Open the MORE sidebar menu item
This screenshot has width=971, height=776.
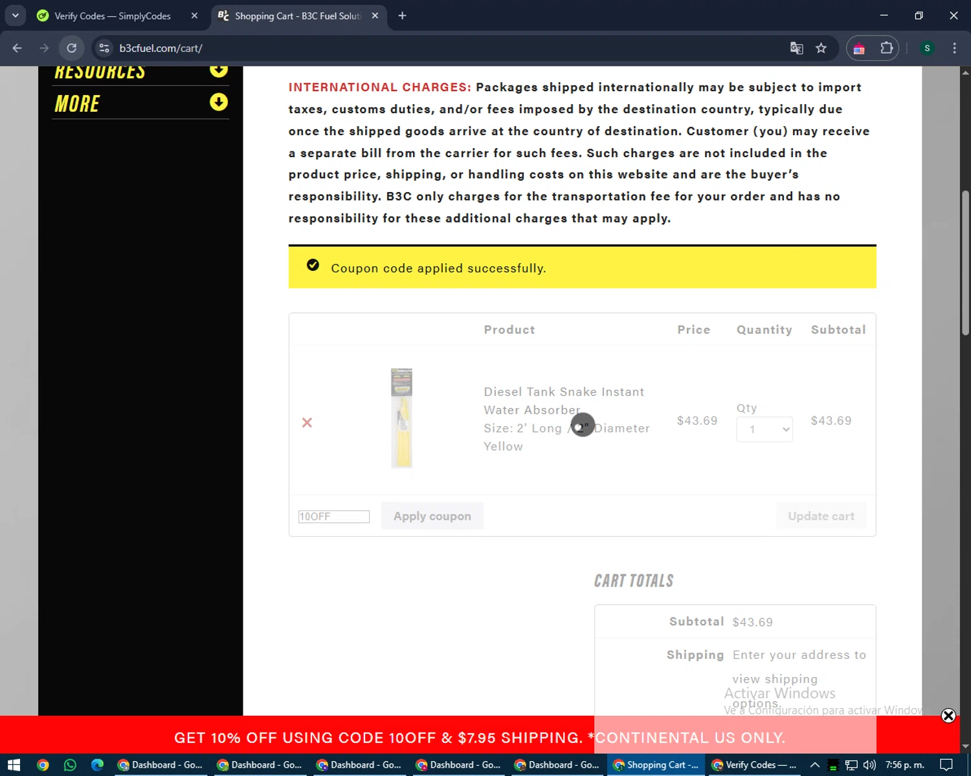point(77,103)
